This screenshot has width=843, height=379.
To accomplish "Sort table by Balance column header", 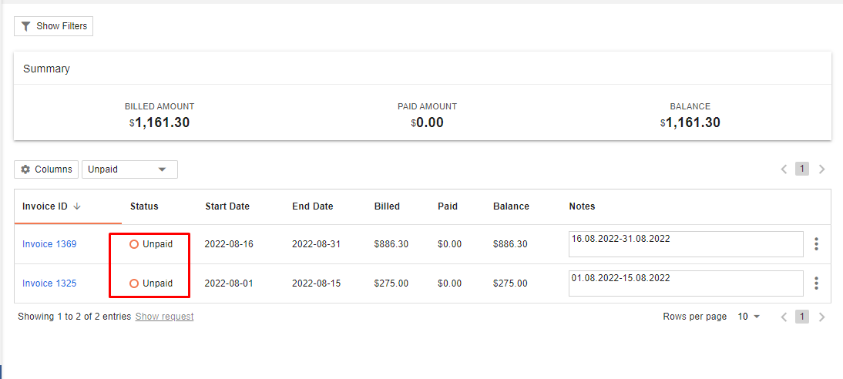I will 511,206.
